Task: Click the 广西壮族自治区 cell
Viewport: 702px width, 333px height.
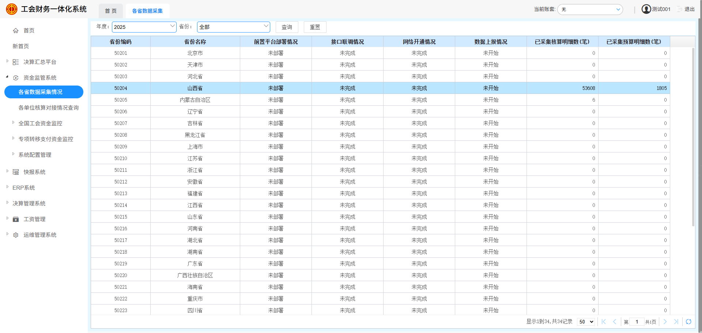Action: click(195, 275)
